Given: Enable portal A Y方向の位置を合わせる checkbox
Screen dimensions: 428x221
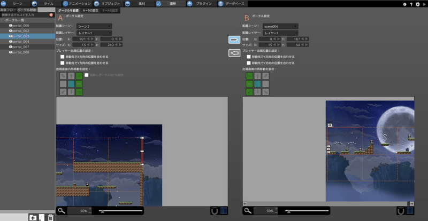Looking at the screenshot, I should (x=63, y=63).
